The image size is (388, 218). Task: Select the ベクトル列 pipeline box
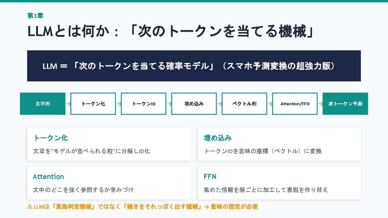tap(244, 104)
